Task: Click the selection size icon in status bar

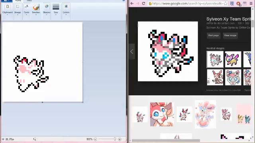Action: click(x=35, y=139)
